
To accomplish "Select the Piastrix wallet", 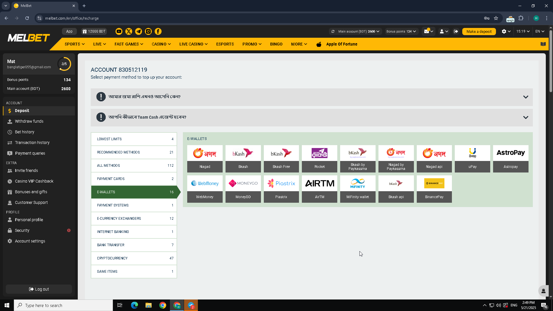I will (281, 189).
